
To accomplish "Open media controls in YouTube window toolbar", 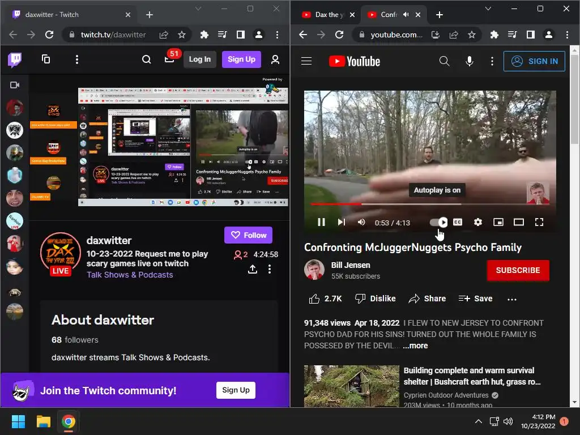I will tap(512, 35).
